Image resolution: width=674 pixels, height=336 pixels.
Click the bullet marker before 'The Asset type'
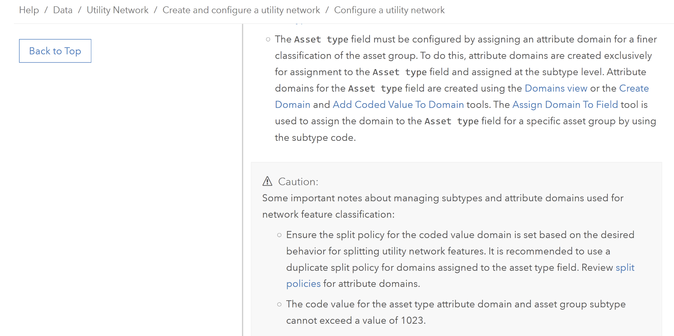[x=268, y=39]
